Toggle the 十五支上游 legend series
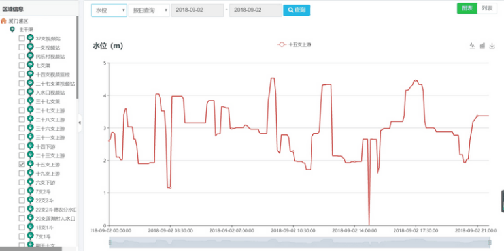 coord(294,44)
